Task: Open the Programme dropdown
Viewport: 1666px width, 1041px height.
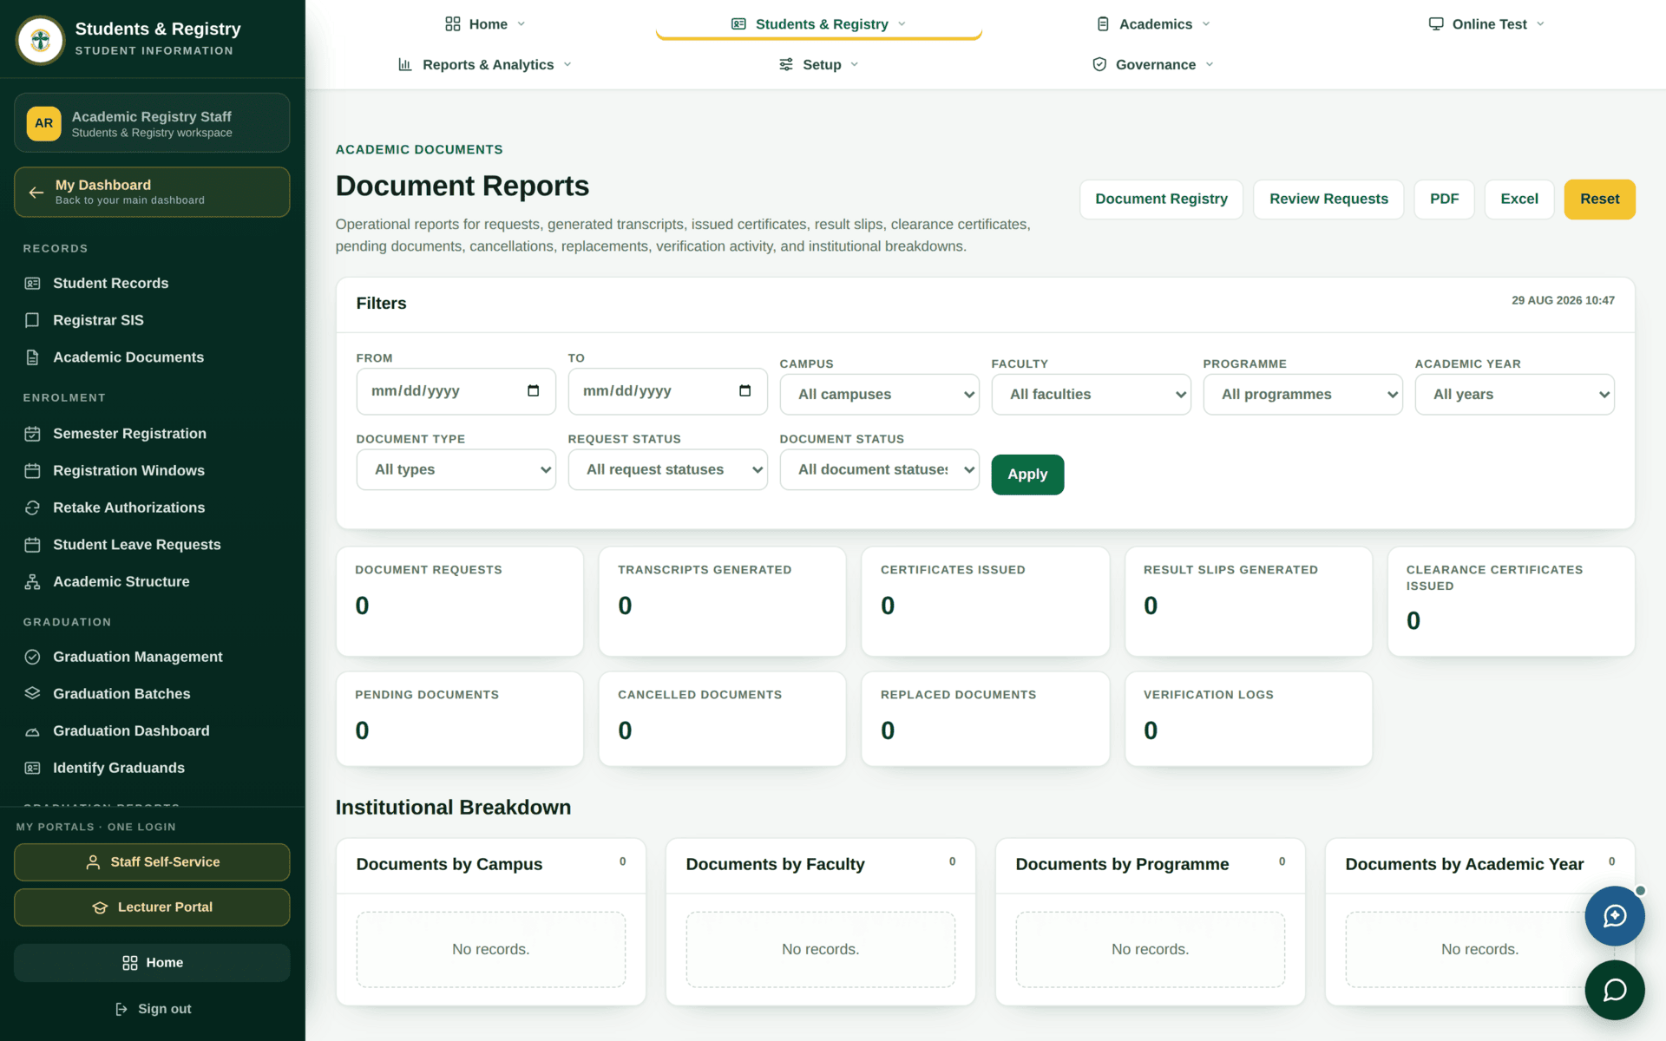Action: coord(1302,395)
